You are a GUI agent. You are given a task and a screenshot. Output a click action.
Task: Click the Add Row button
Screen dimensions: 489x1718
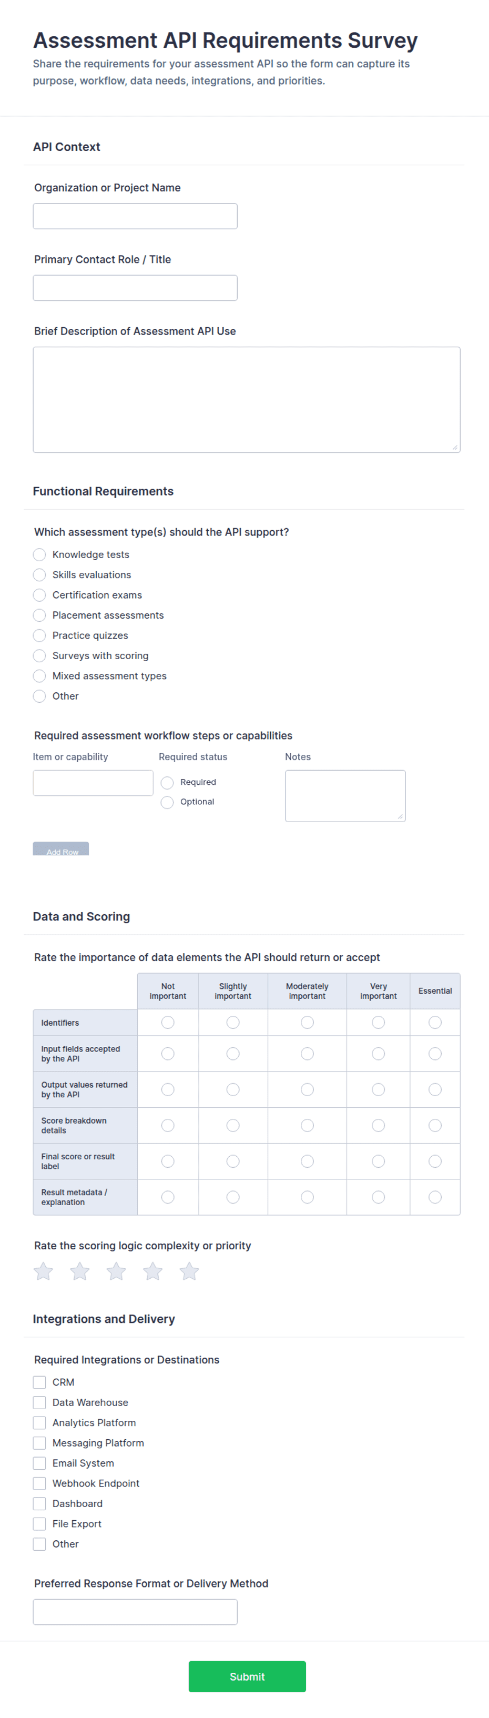pyautogui.click(x=60, y=848)
